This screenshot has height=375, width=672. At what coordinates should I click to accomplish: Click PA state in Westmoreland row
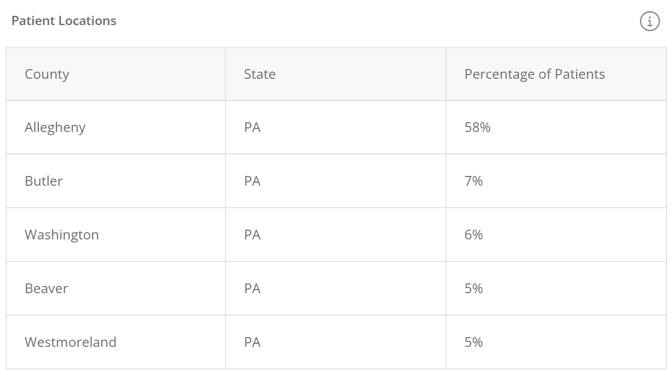(252, 342)
